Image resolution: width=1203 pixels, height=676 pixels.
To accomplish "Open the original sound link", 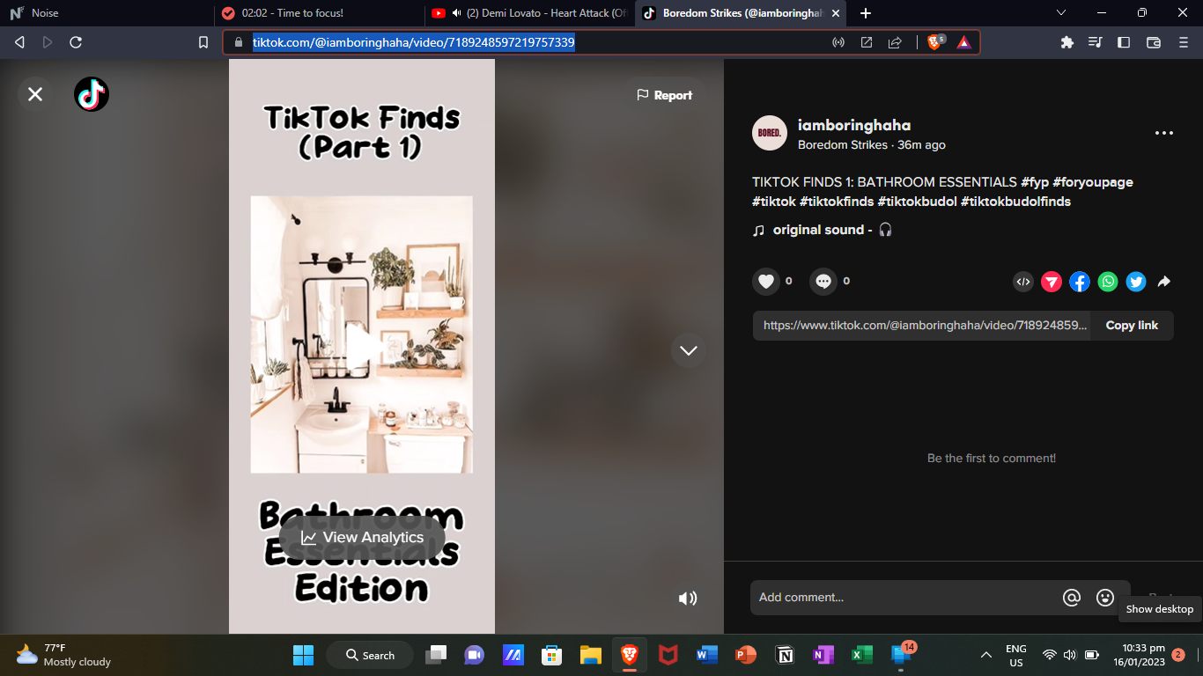I will coord(823,230).
